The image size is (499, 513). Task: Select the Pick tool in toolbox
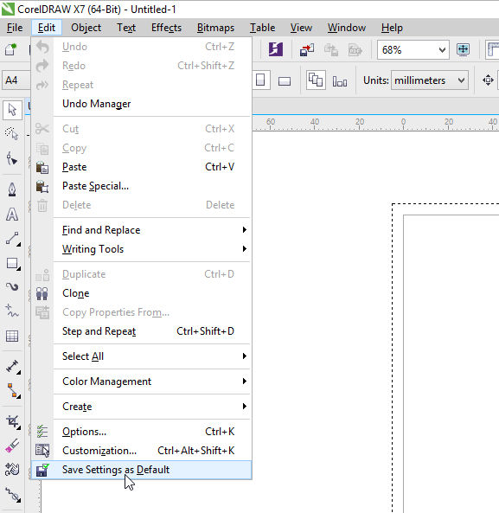click(x=12, y=110)
